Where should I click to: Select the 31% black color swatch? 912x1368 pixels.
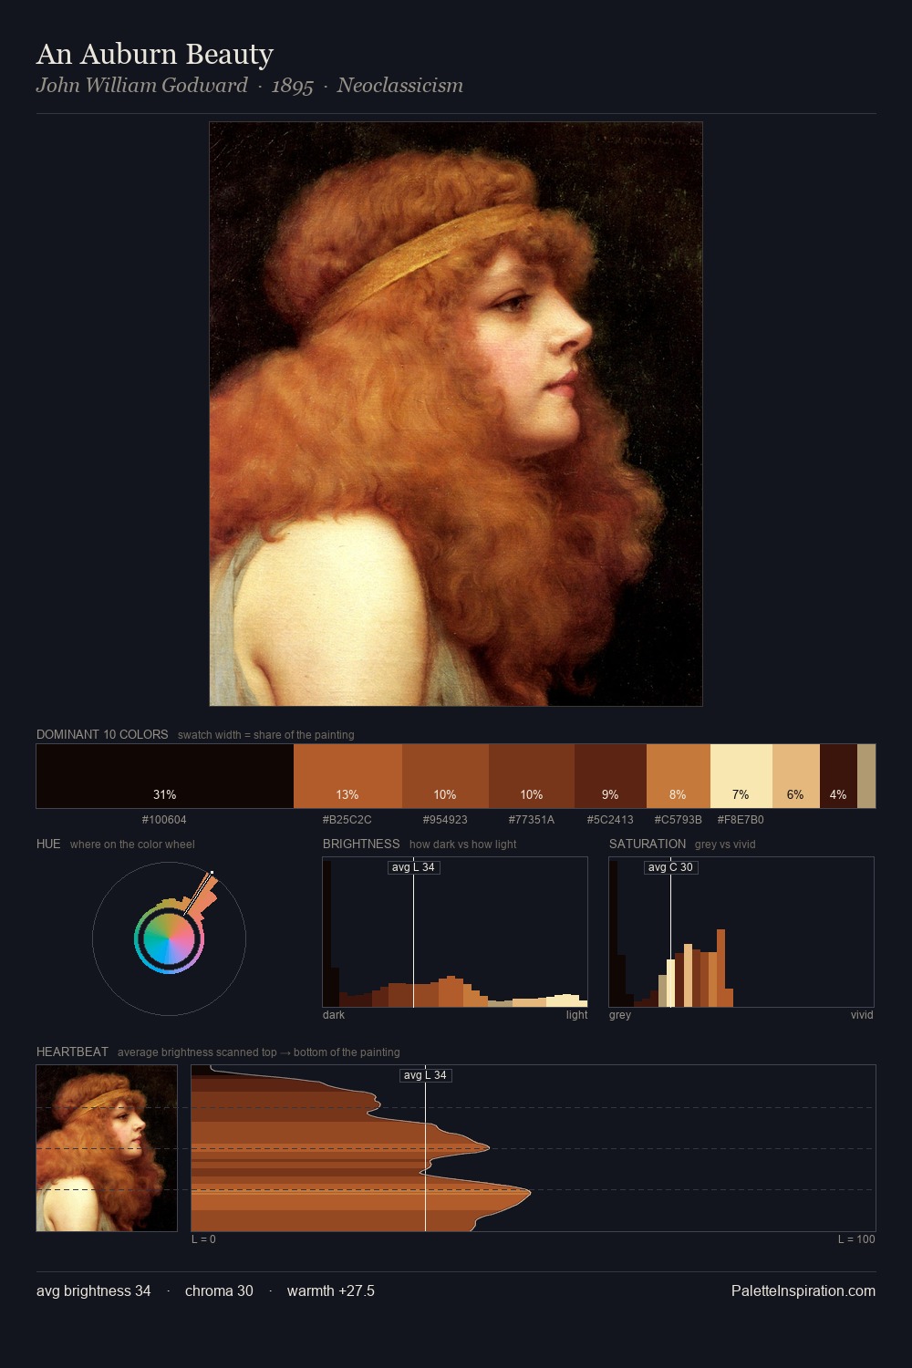(x=165, y=776)
